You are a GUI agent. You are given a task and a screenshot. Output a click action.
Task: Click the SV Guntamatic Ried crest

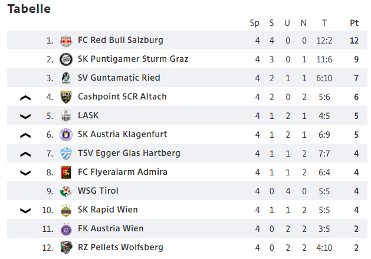pos(66,78)
